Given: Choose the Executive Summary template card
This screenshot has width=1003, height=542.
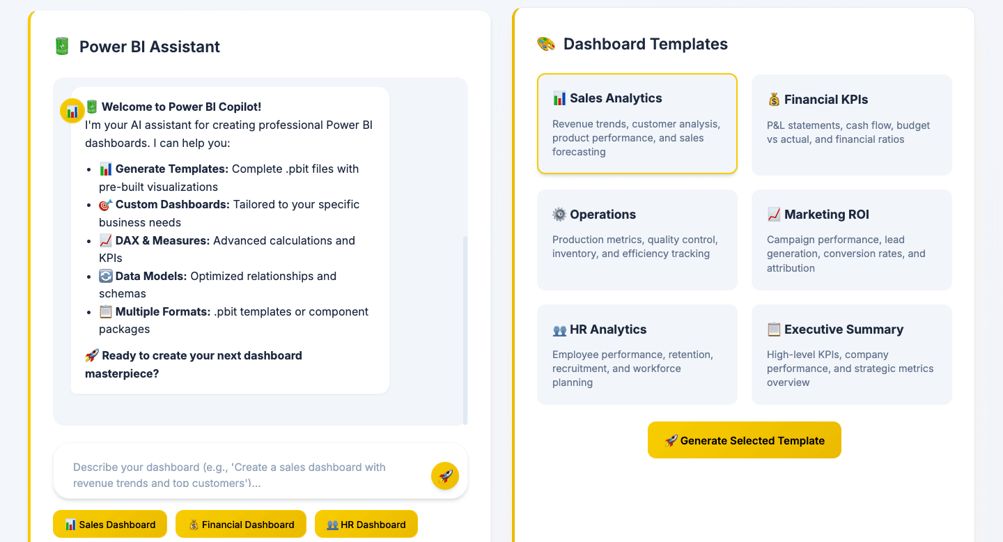Looking at the screenshot, I should tap(852, 355).
